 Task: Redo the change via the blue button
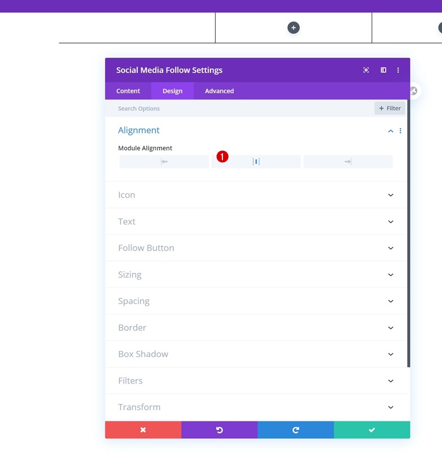(296, 430)
